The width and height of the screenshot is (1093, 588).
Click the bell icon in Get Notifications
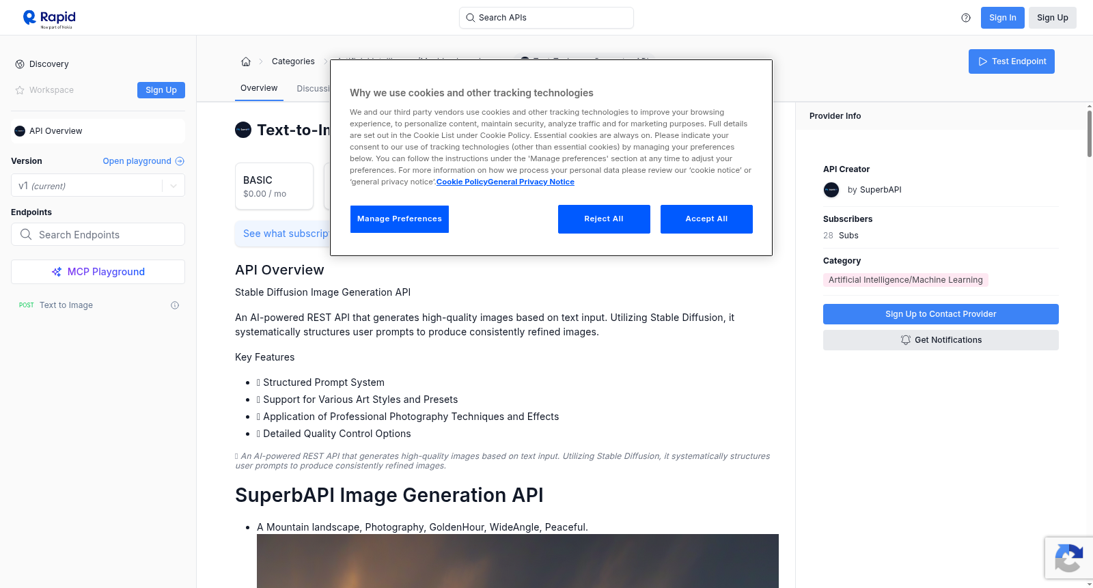906,340
